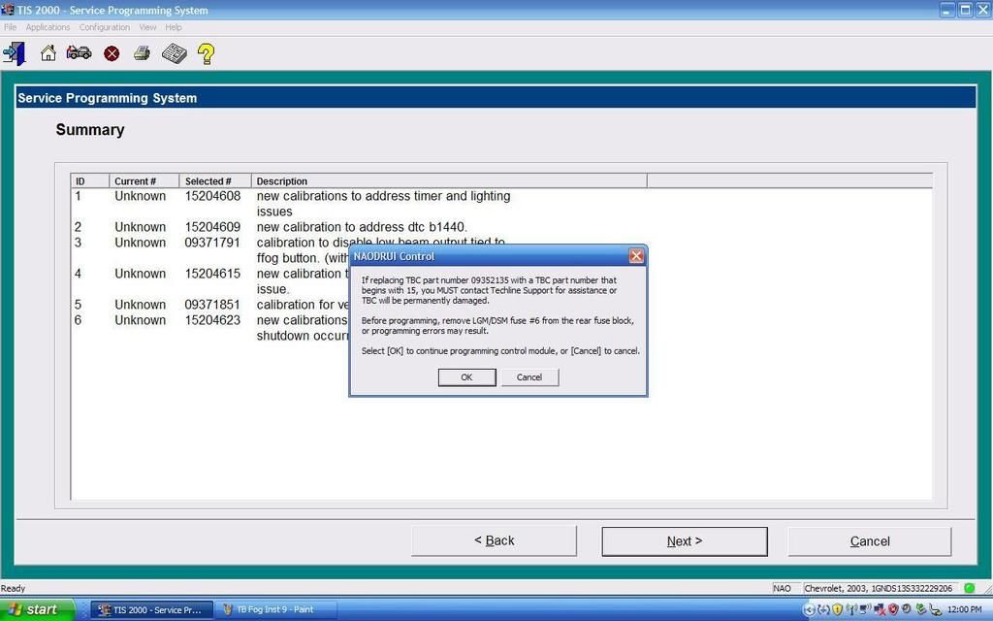Select calibration number 09371791
The image size is (993, 621).
coord(212,243)
